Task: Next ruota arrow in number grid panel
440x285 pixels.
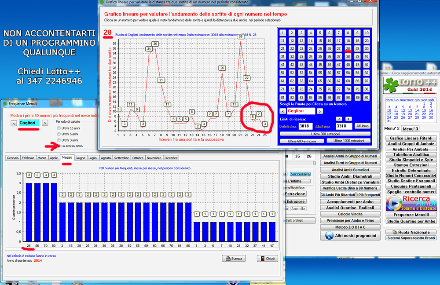Action: [319, 111]
